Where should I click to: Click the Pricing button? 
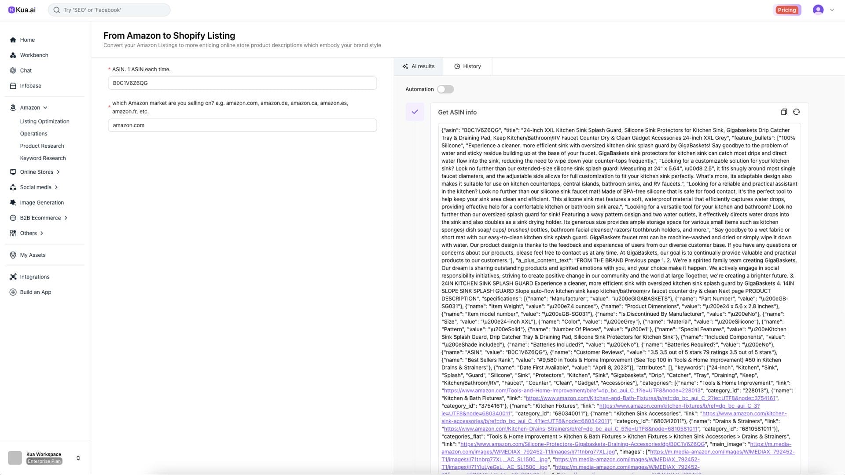tap(786, 10)
